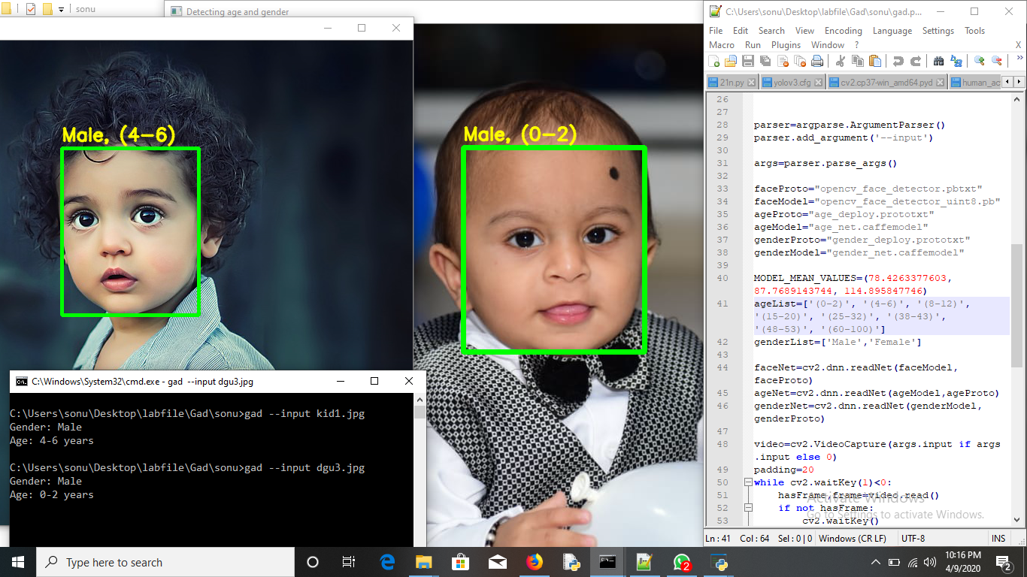
Task: Click the Undo arrow icon
Action: [898, 62]
